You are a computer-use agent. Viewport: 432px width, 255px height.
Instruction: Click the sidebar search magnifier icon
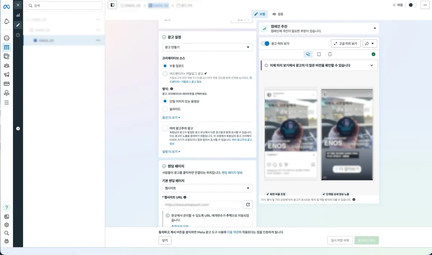pyautogui.click(x=6, y=233)
